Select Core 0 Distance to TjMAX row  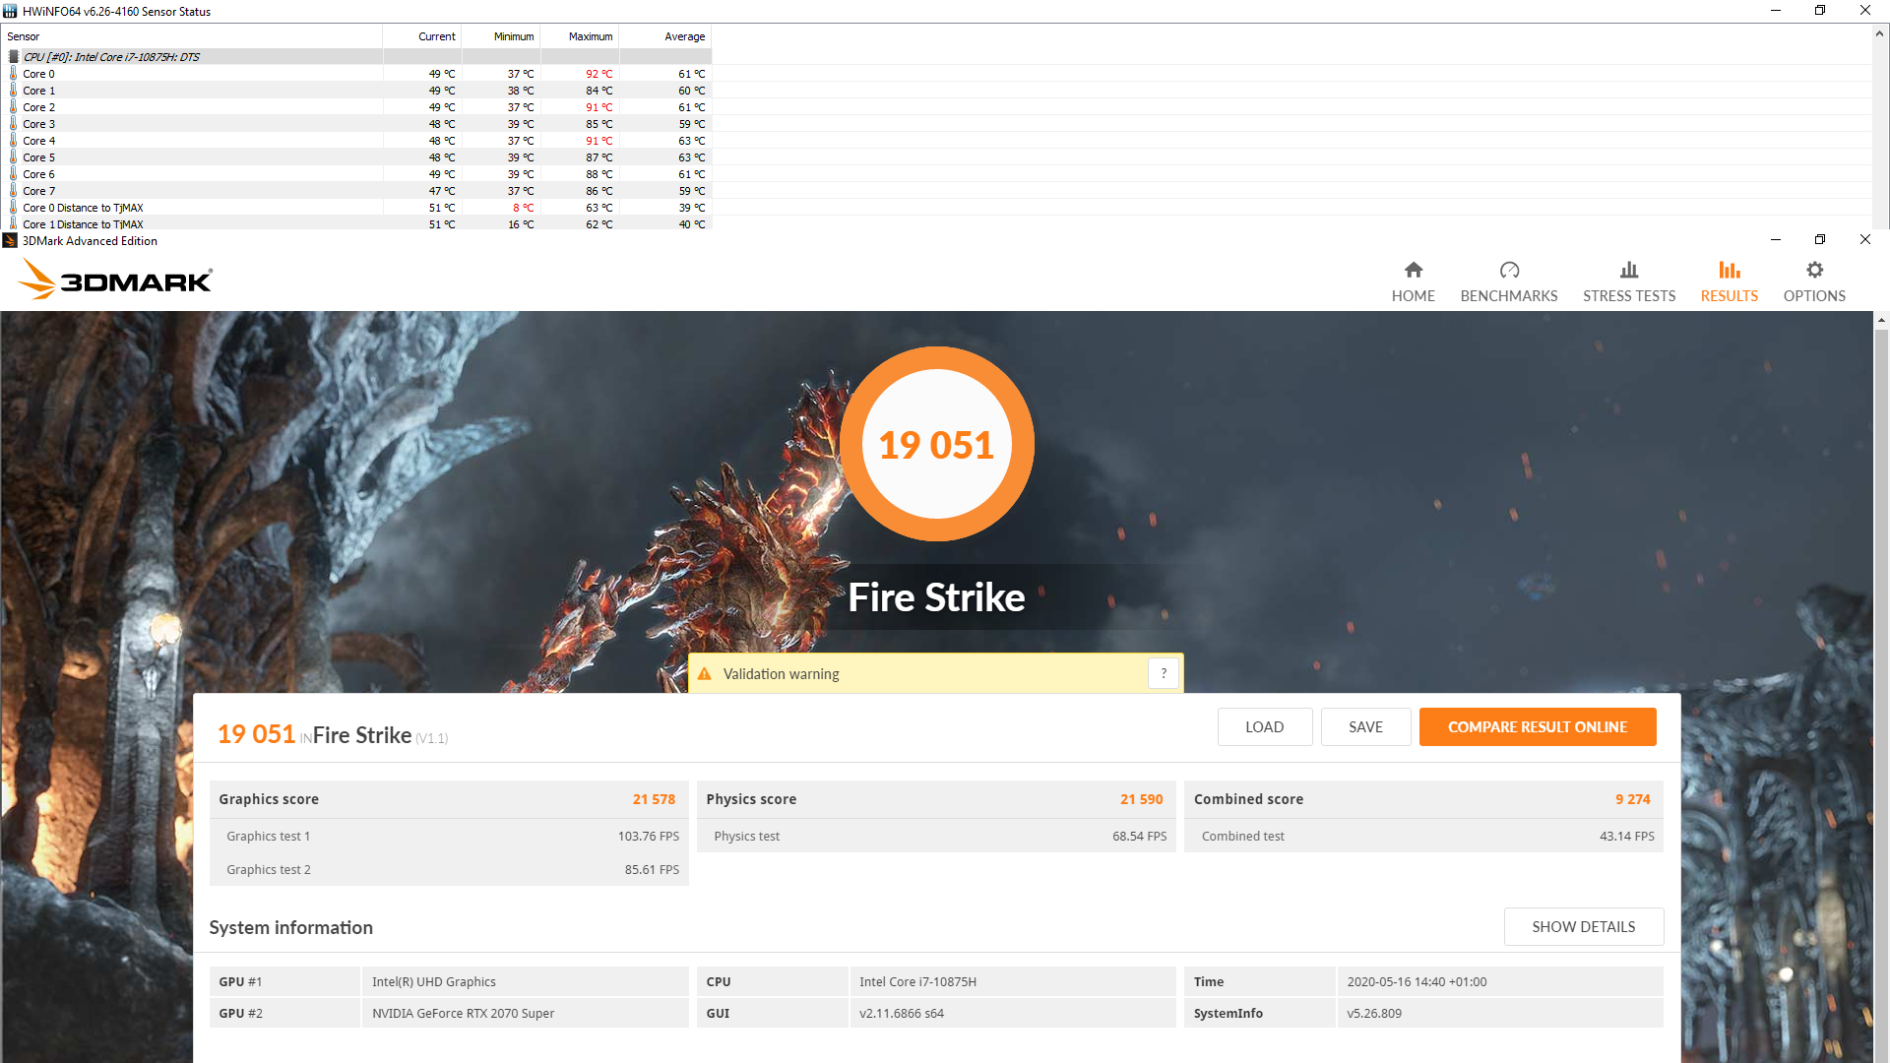tap(356, 208)
